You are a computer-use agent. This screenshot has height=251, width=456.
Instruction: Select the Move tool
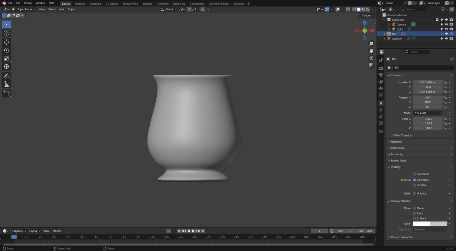(x=6, y=42)
